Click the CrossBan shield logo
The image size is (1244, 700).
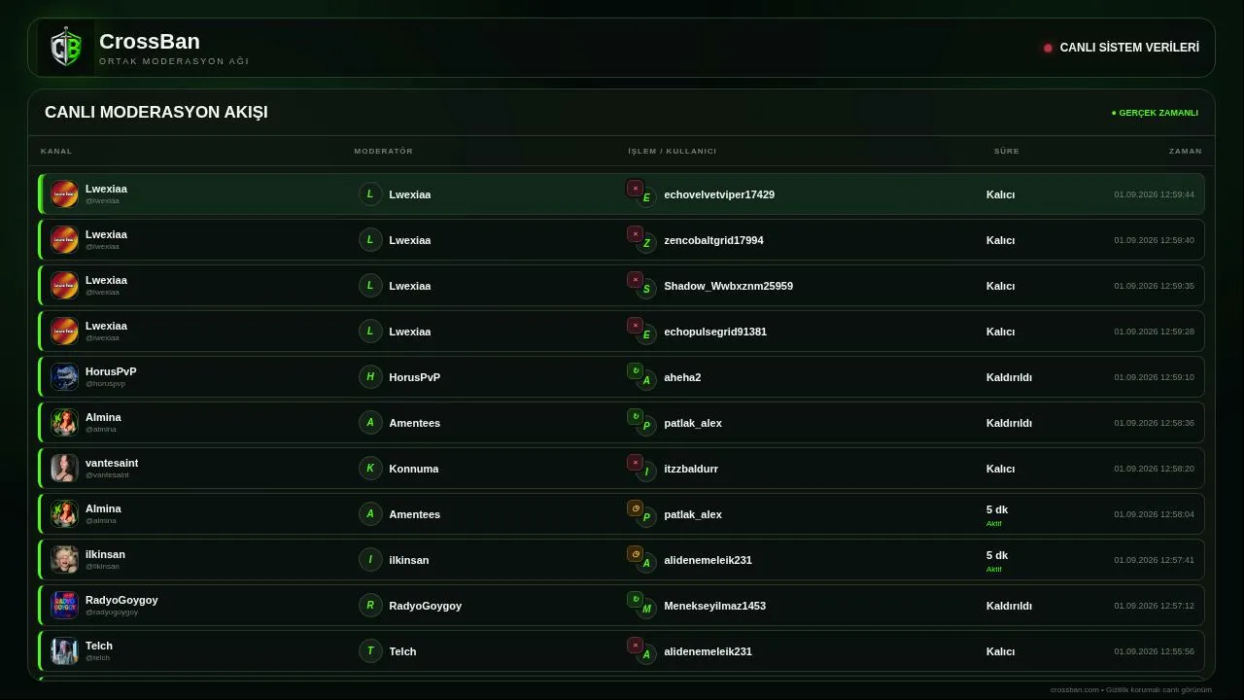point(66,48)
